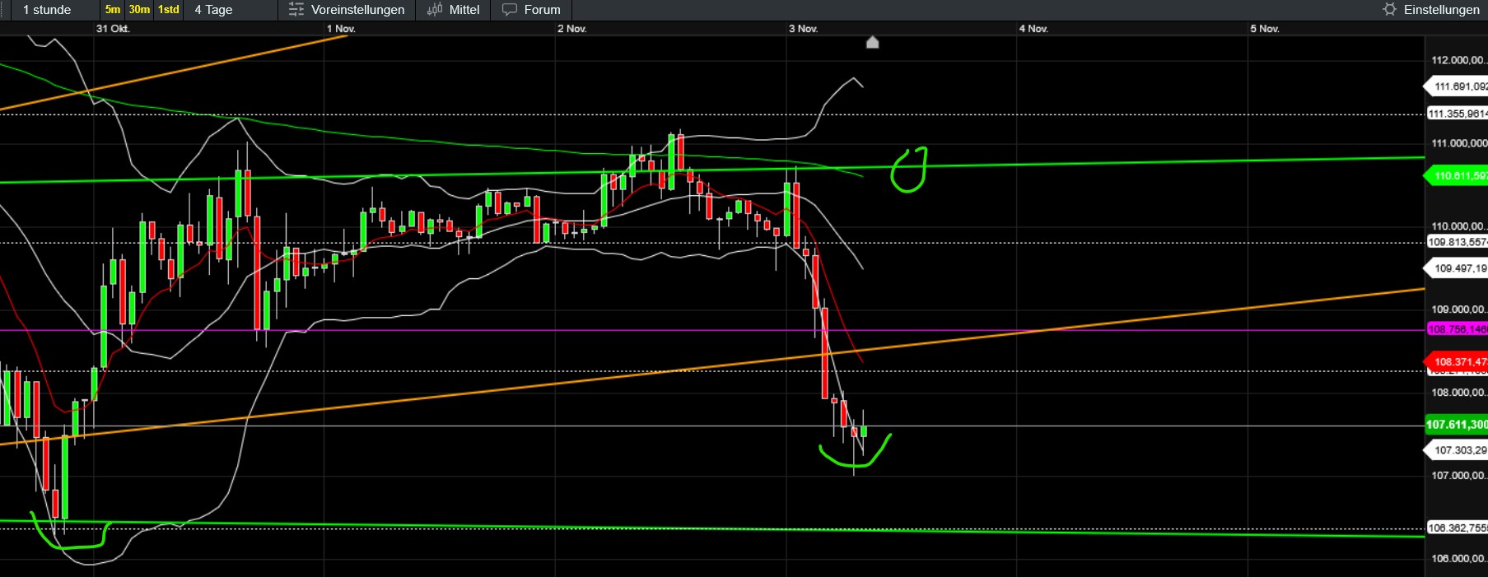This screenshot has height=577, width=1488.
Task: Select the magenta 108.756 price label
Action: [1457, 329]
